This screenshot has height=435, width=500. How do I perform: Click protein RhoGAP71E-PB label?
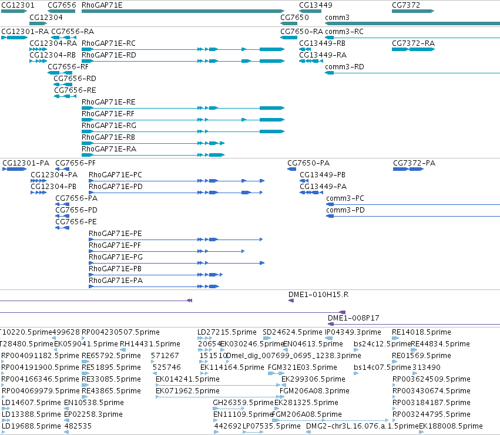tap(115, 269)
